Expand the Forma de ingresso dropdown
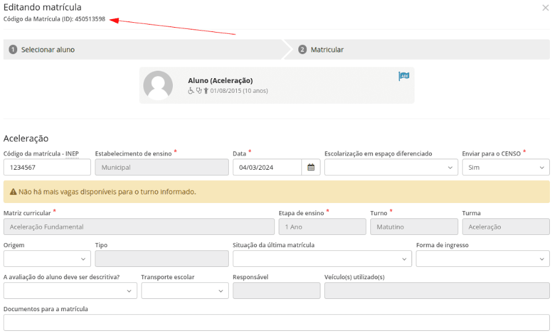553x334 pixels. 482,259
